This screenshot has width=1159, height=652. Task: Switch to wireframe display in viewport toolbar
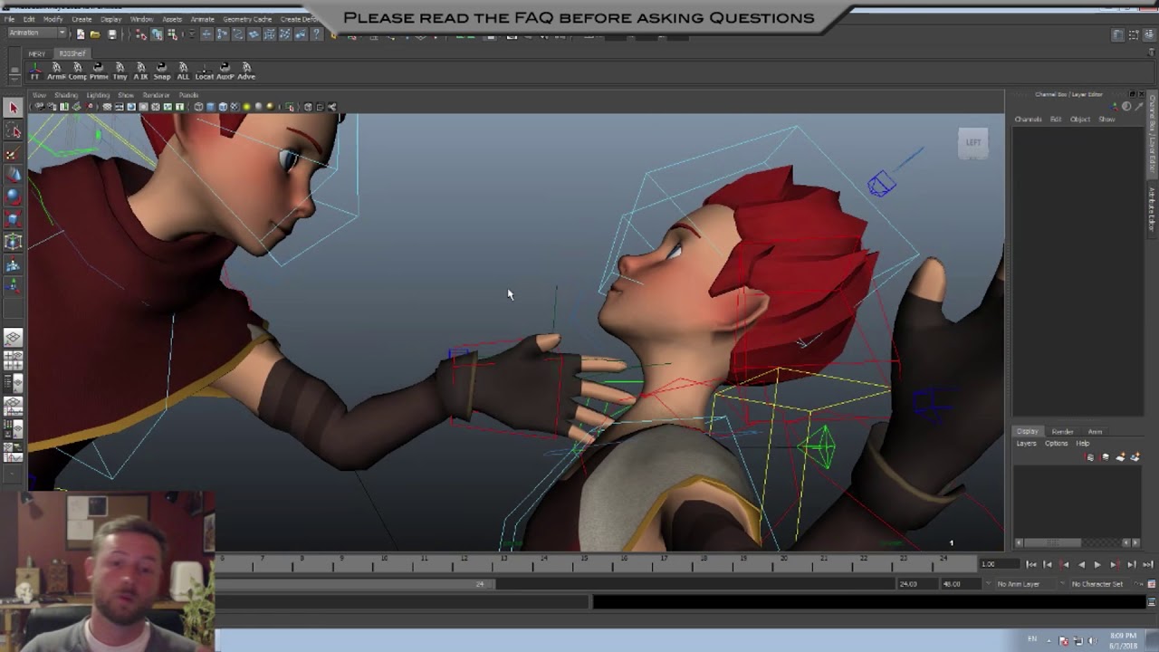point(198,107)
